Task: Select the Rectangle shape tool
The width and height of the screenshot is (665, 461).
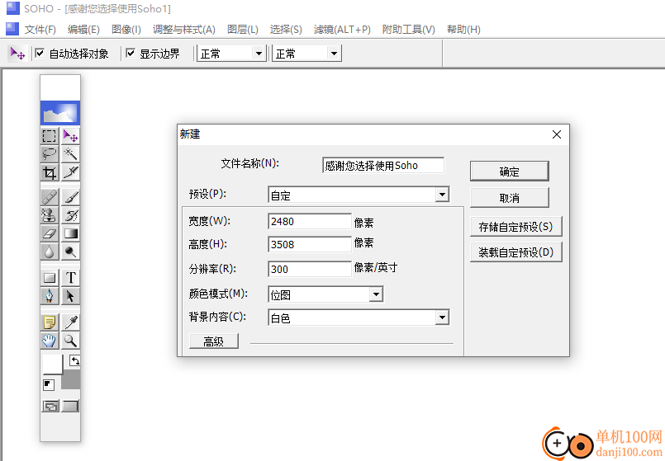Action: click(x=50, y=278)
